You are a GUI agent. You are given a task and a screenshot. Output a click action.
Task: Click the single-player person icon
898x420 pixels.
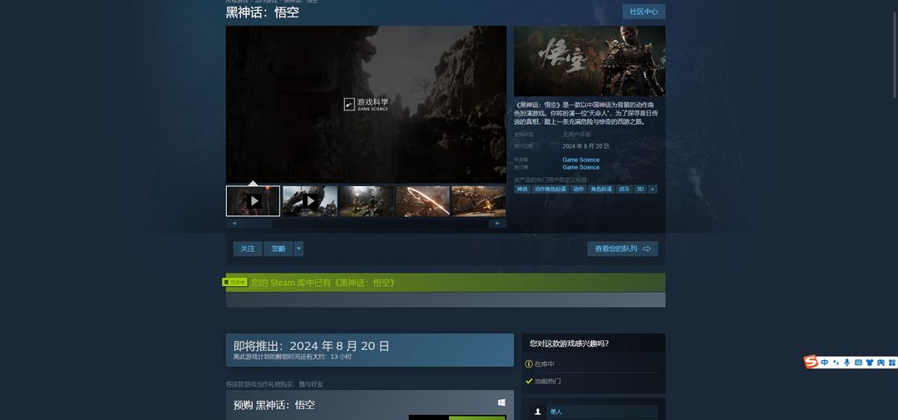pos(538,412)
